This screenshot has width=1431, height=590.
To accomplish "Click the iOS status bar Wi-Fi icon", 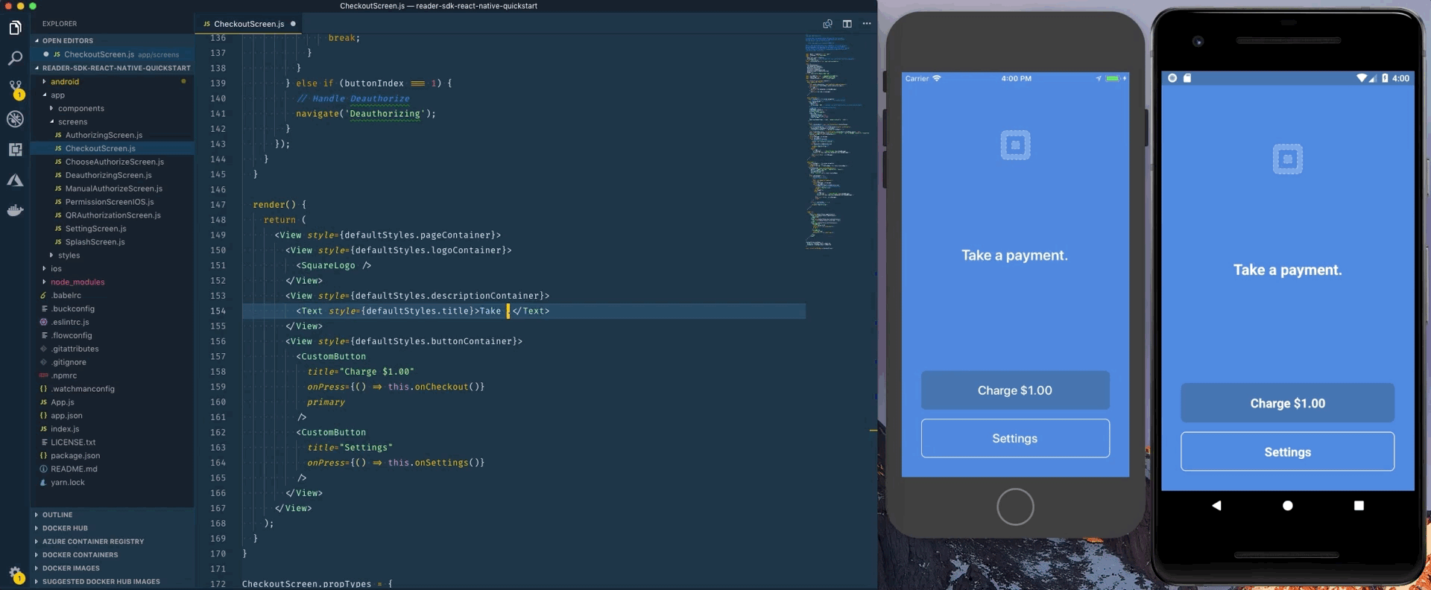I will 937,78.
